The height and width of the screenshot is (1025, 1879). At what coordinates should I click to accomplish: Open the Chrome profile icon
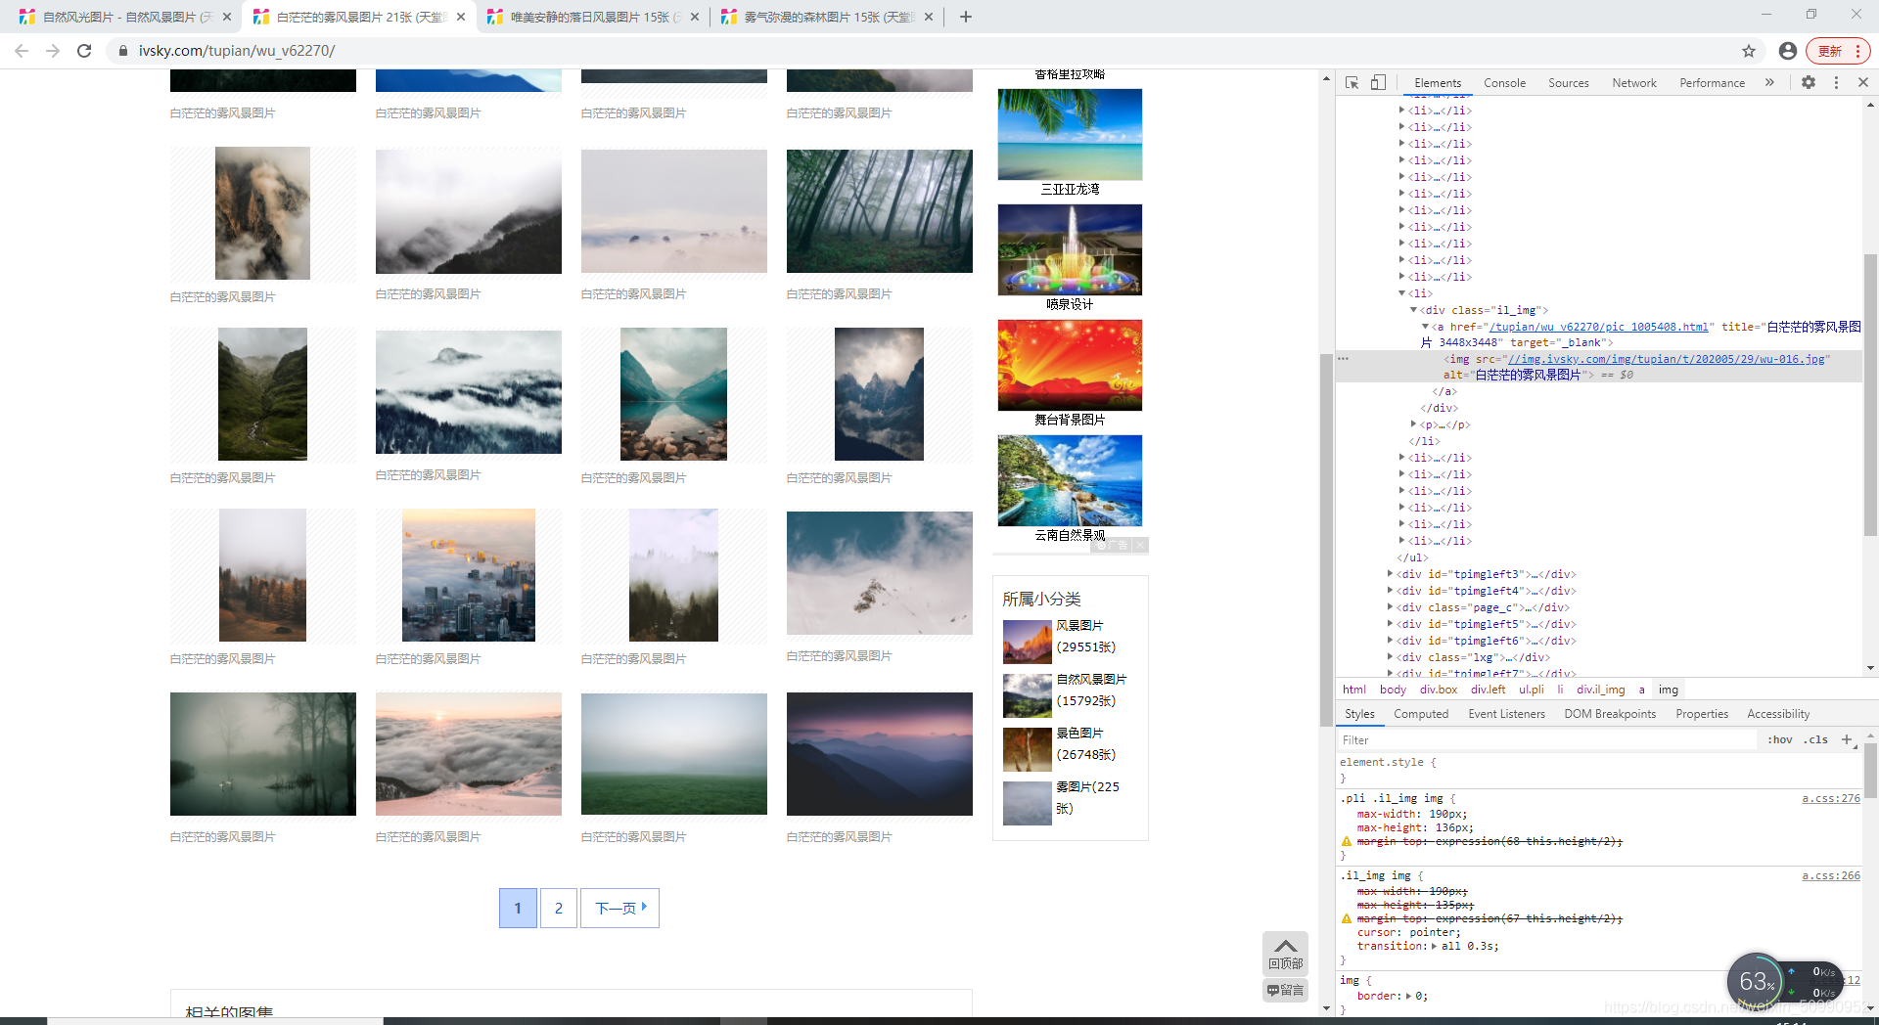point(1788,51)
